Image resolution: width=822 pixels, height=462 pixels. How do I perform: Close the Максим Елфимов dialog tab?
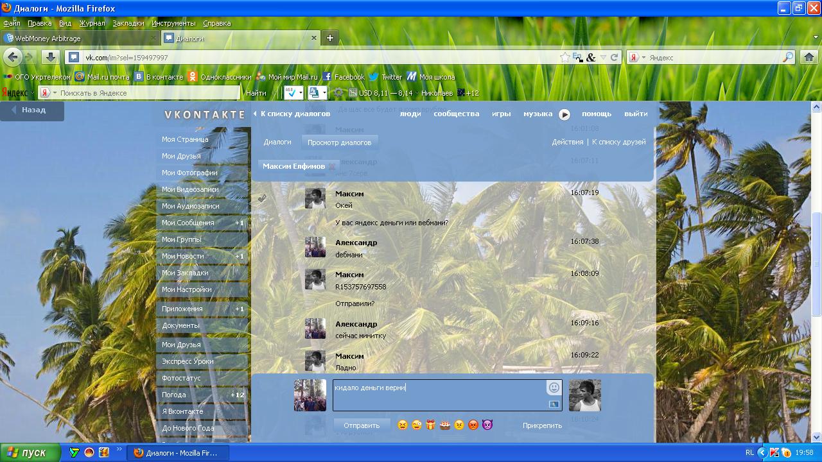tap(332, 167)
